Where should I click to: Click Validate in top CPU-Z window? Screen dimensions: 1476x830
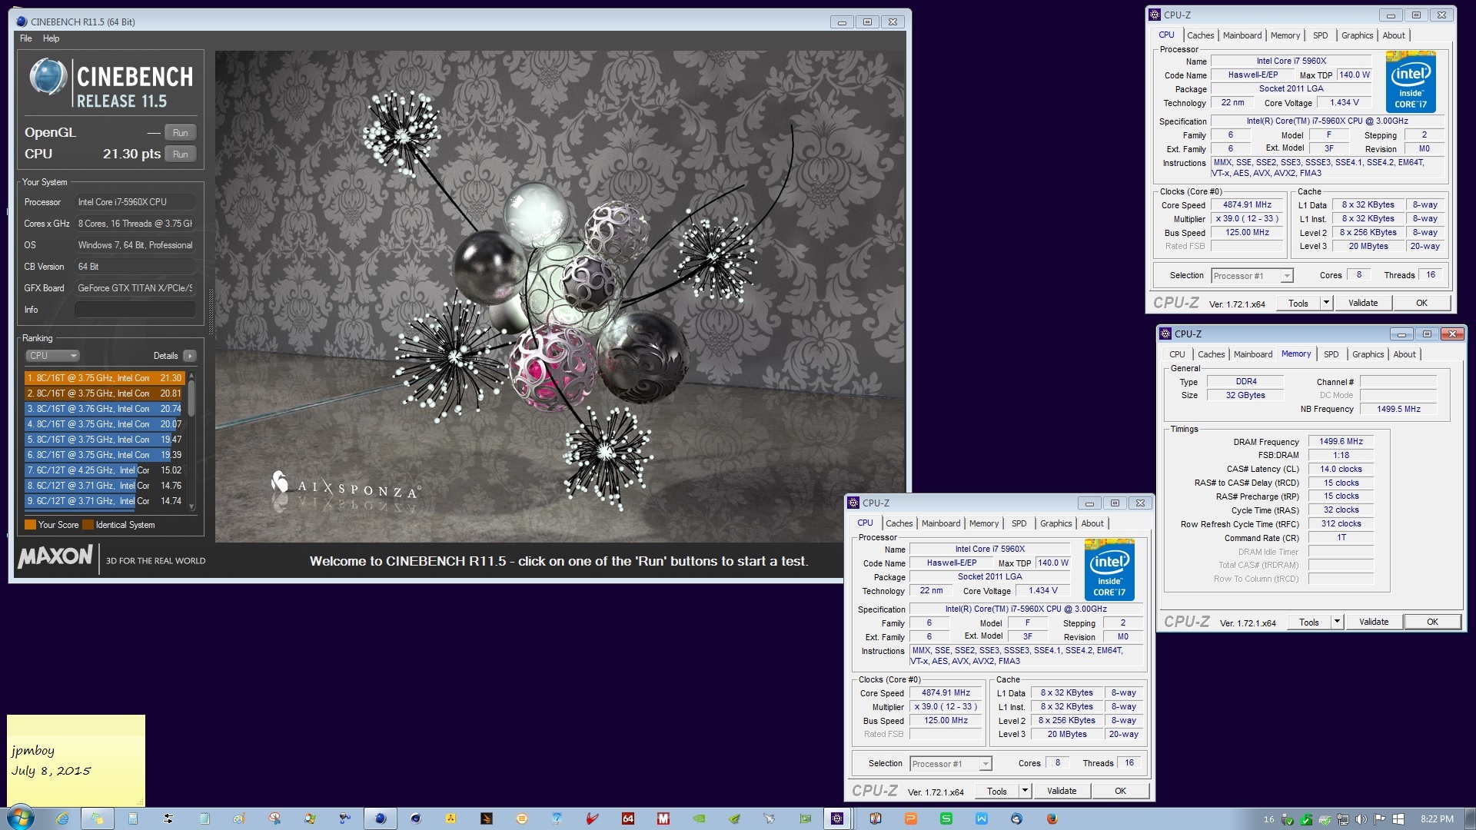(x=1363, y=303)
